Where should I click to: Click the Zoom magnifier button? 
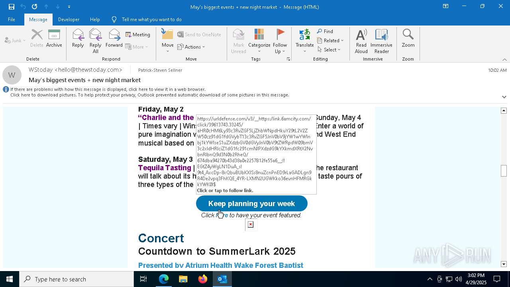[408, 39]
